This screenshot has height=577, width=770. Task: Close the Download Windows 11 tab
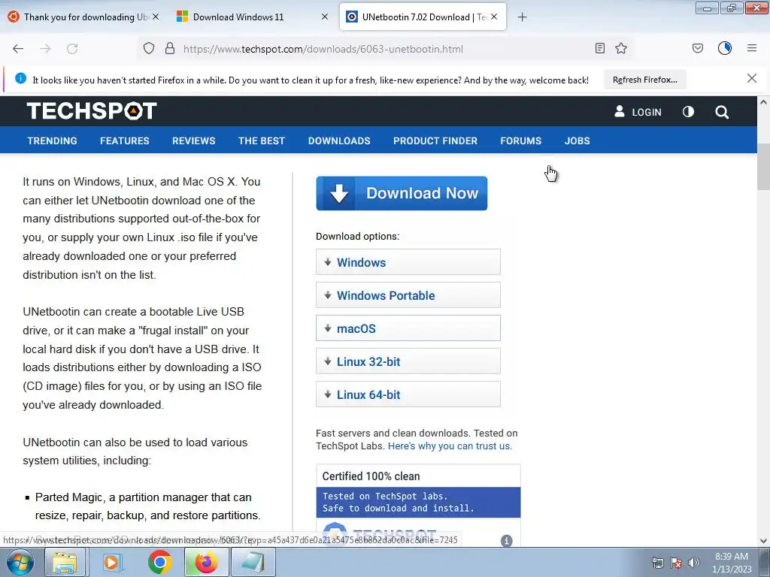pyautogui.click(x=325, y=17)
